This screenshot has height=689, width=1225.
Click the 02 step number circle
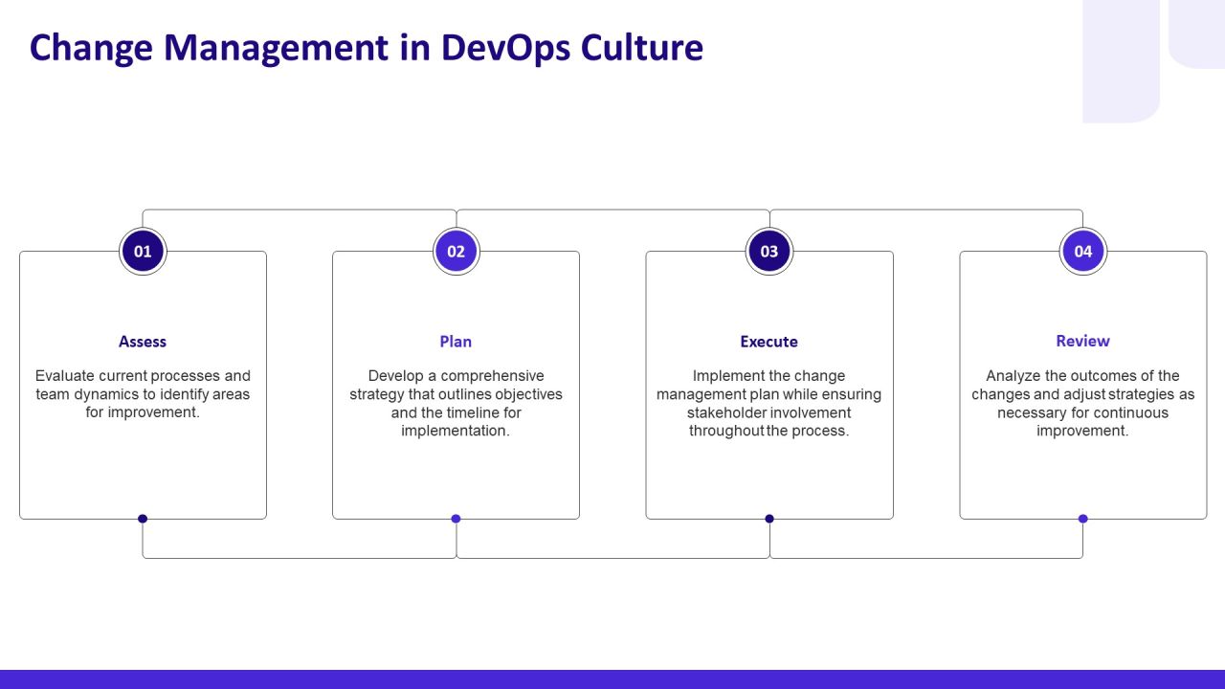[457, 252]
